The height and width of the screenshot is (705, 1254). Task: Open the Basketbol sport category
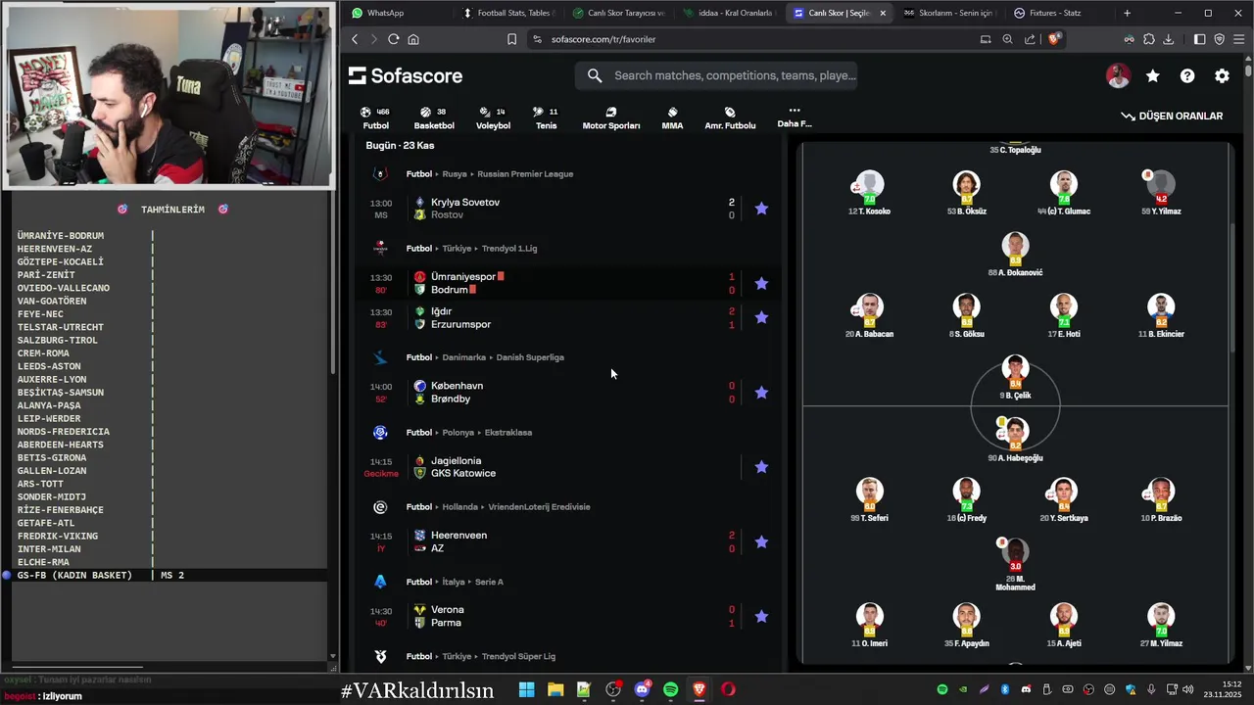point(434,118)
